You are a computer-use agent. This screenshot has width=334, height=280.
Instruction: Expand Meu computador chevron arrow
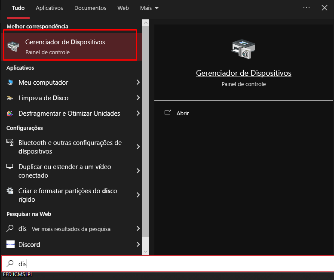point(138,82)
